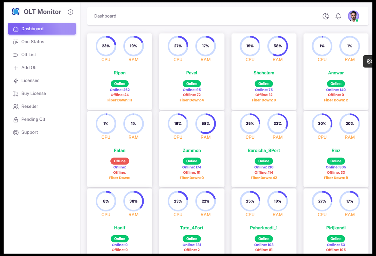Click the Baroicha_8Port device name
The image size is (376, 256).
tap(264, 150)
